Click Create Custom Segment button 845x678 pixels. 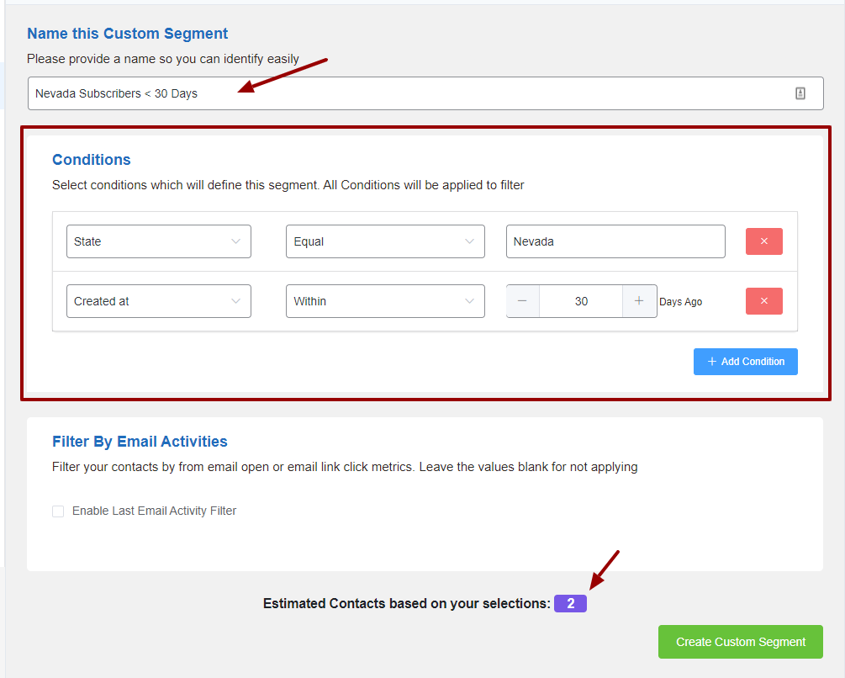click(740, 642)
